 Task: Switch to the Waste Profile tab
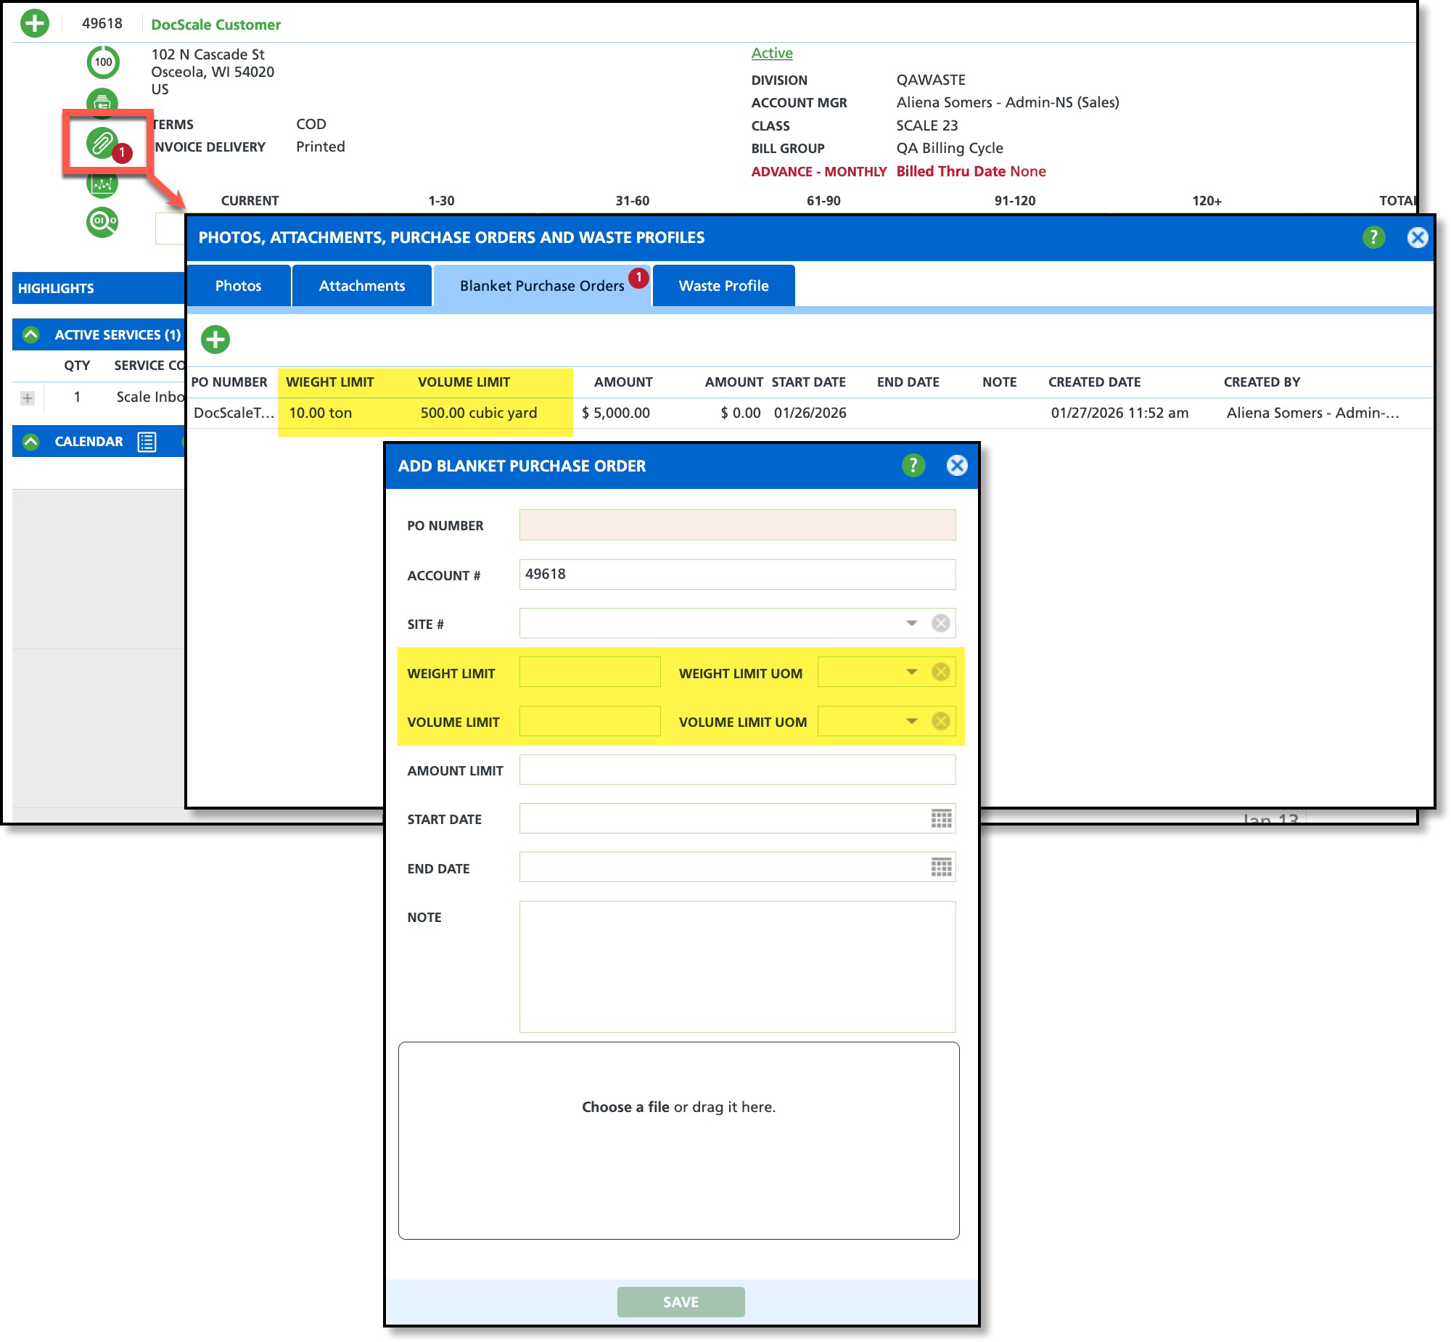coord(723,286)
